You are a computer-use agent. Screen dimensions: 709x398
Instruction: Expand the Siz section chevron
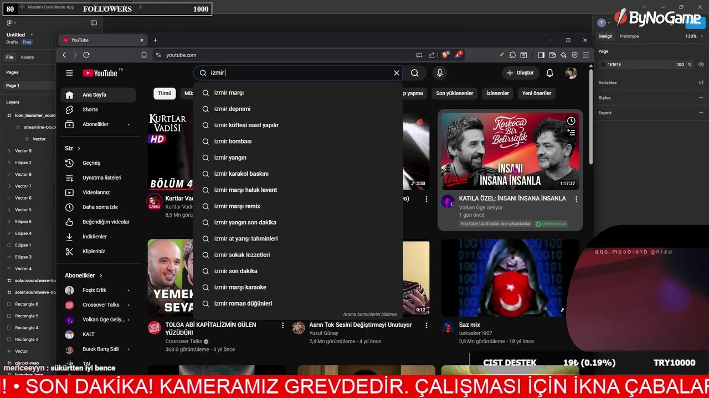[79, 148]
